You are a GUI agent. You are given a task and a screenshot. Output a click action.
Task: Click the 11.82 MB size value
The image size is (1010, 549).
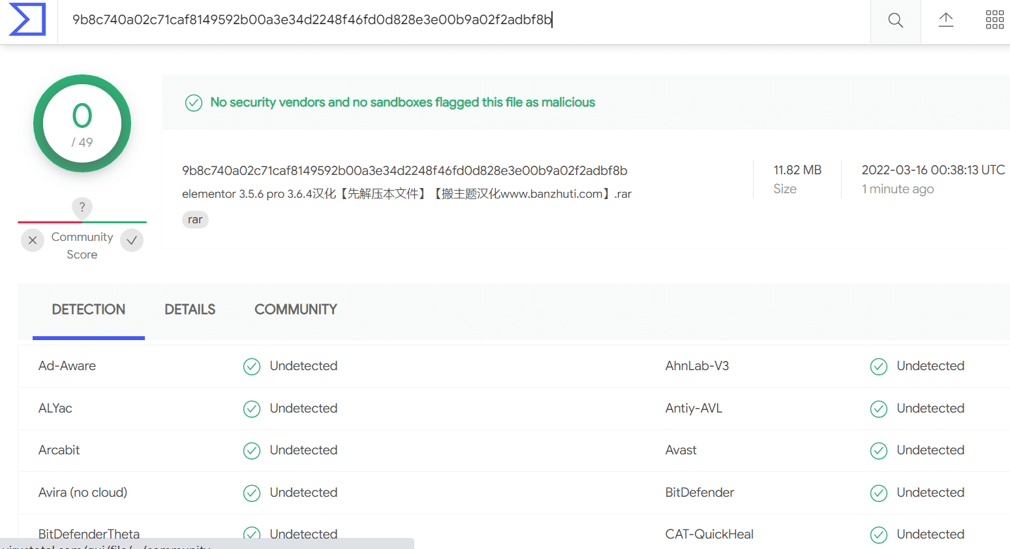797,170
